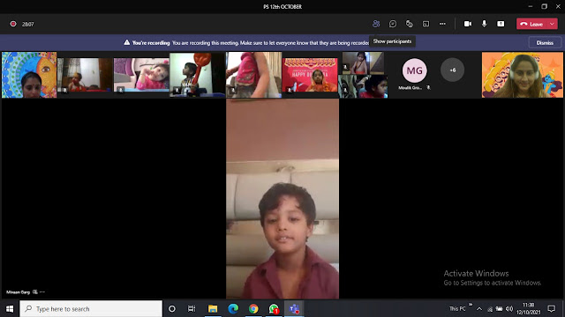Open the conversation chat icon

tap(393, 24)
